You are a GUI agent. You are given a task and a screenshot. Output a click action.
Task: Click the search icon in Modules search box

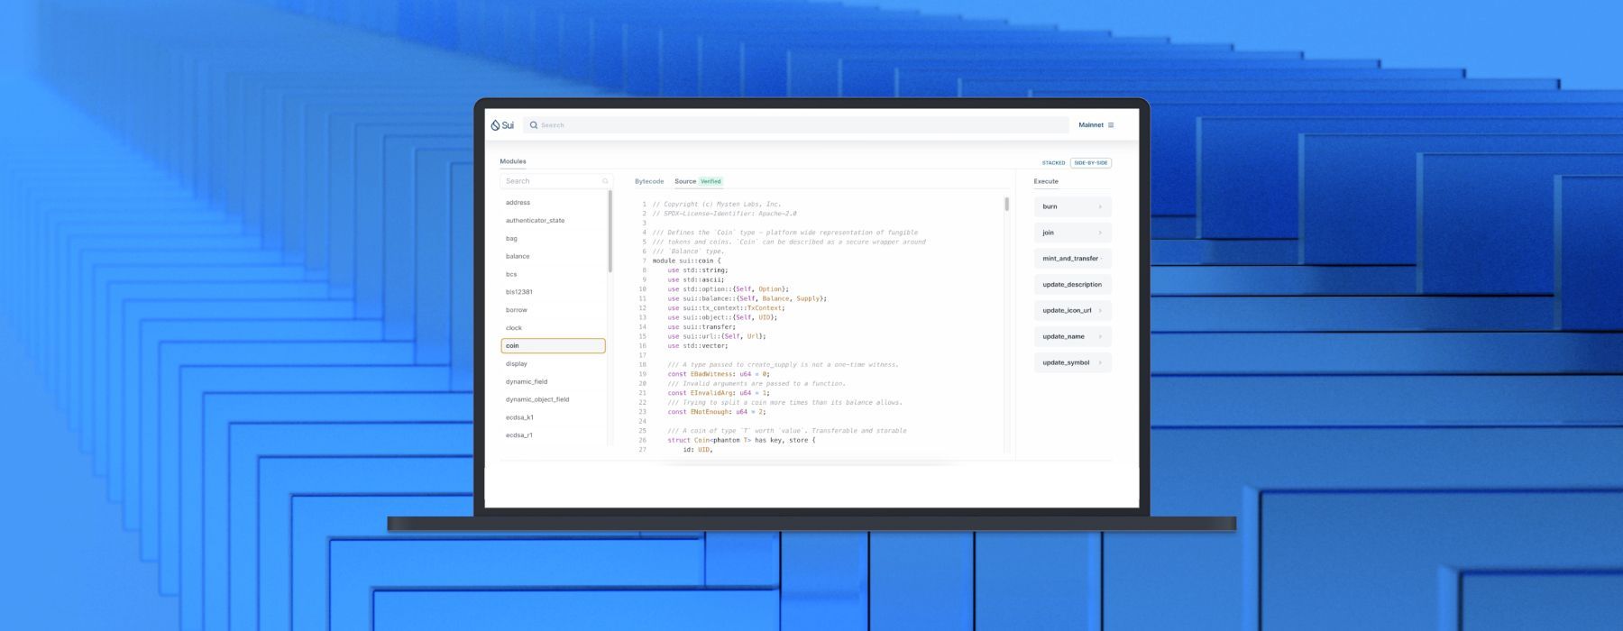pos(605,181)
